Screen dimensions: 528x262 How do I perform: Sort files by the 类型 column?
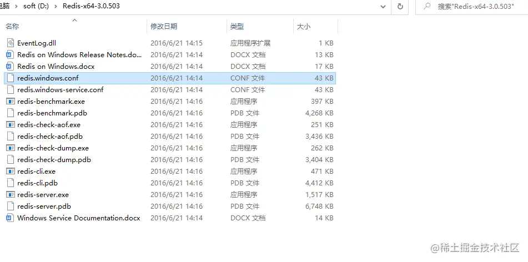pos(237,26)
